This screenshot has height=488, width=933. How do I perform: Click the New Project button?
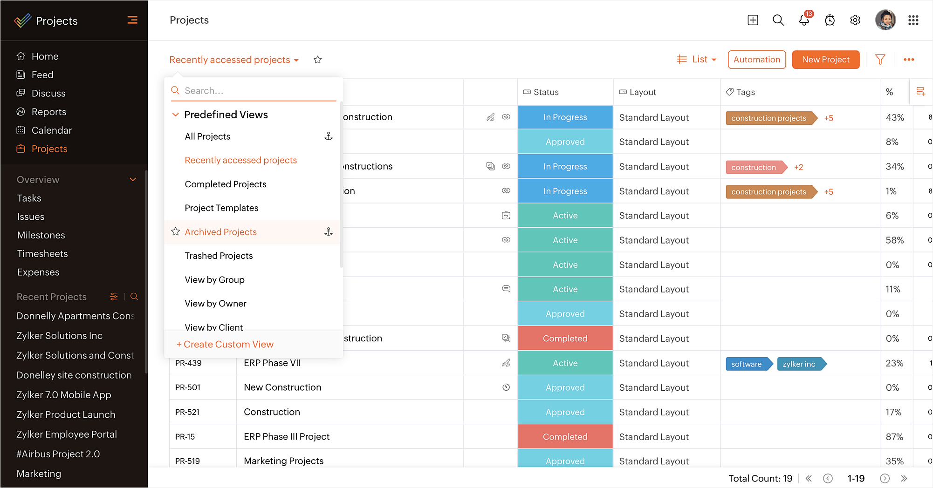point(825,60)
